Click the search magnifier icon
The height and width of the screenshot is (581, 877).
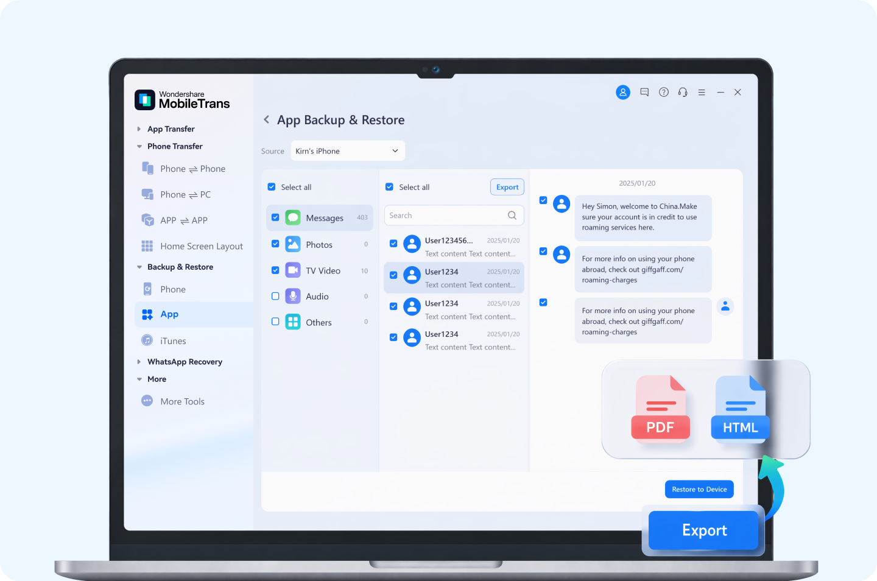click(x=512, y=216)
